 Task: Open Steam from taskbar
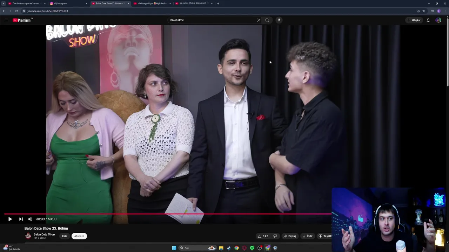coord(229,248)
